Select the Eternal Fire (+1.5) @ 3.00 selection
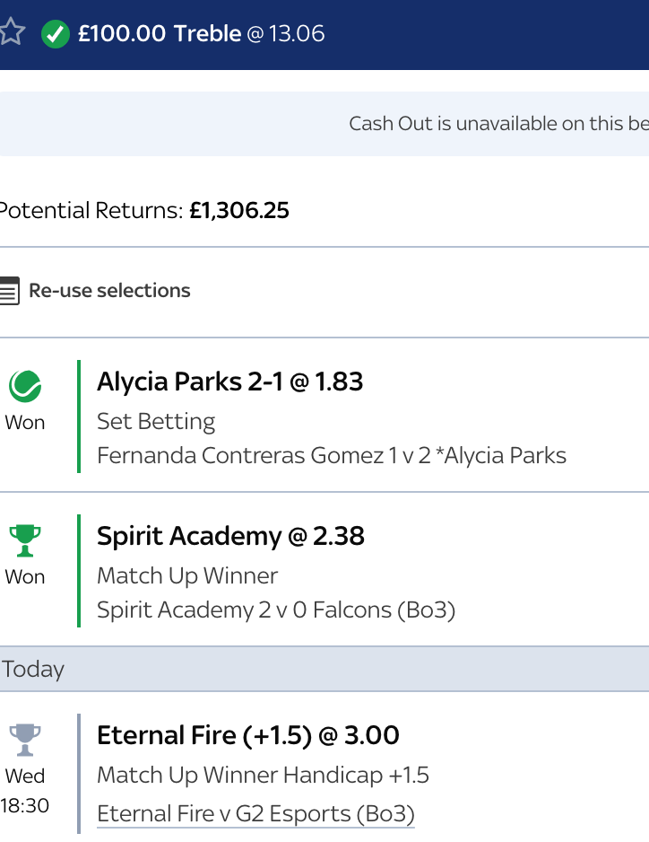 248,735
